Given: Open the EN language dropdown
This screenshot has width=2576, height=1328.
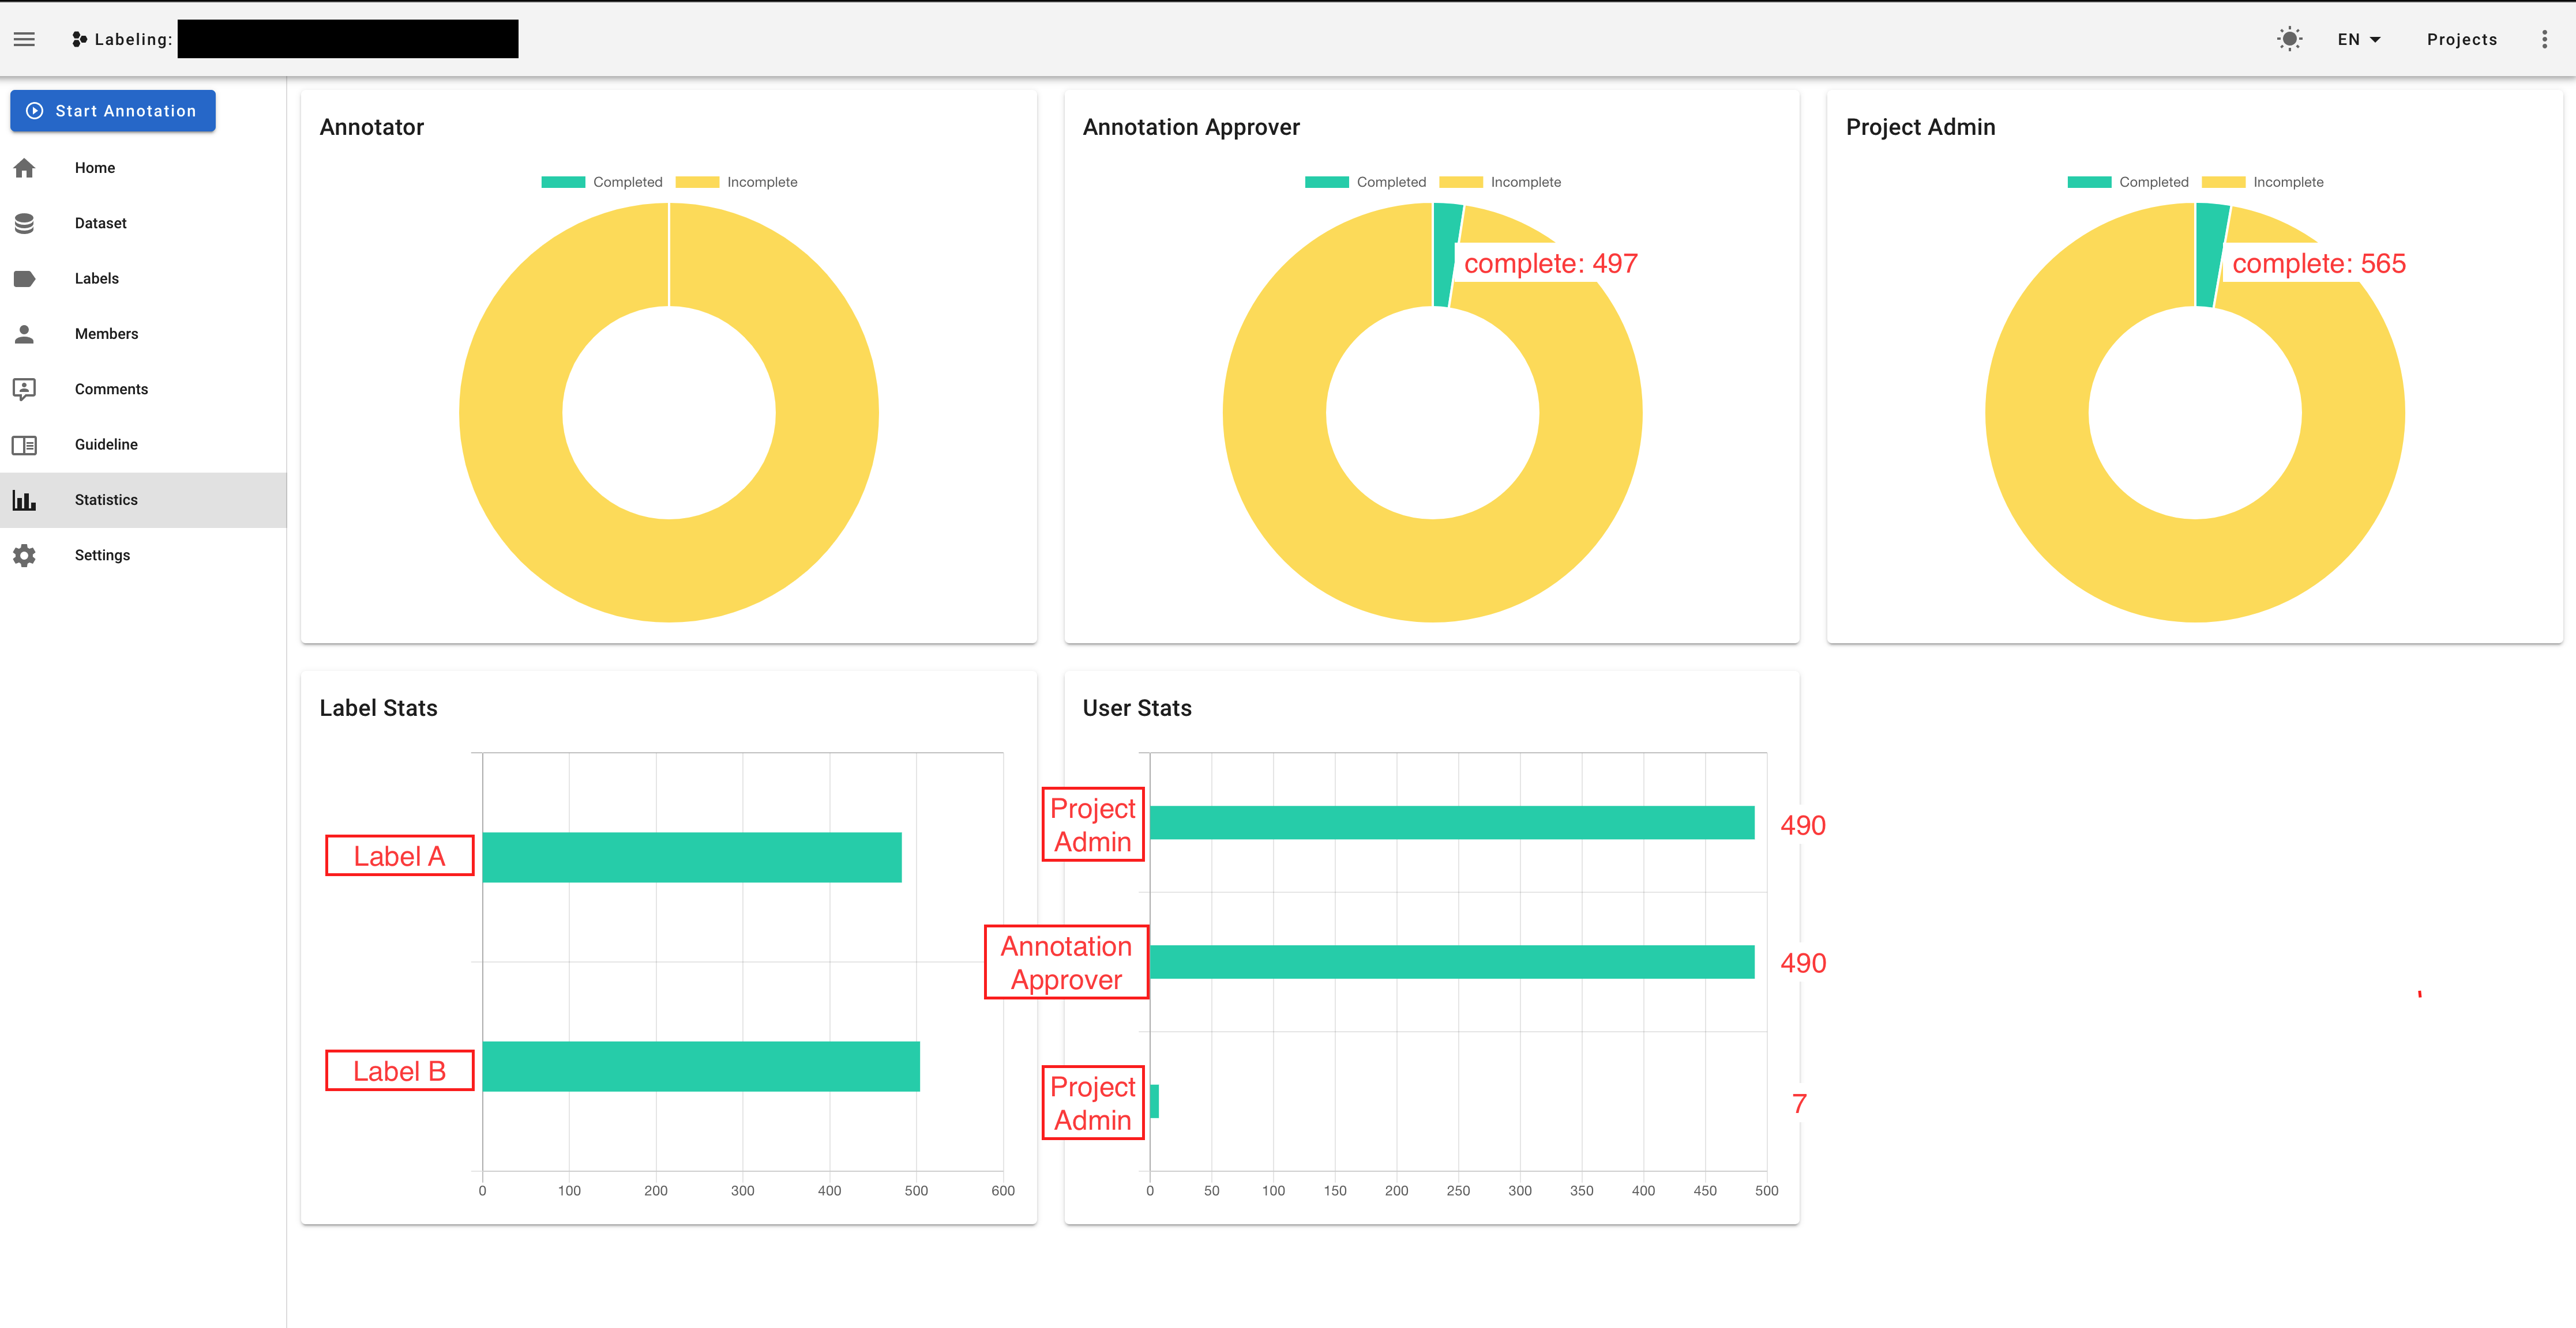Looking at the screenshot, I should coord(2358,39).
